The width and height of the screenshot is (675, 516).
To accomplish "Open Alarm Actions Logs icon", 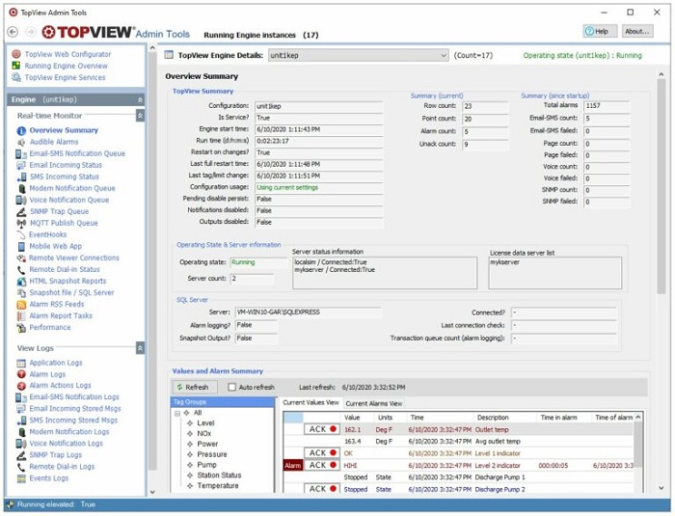I will (21, 386).
